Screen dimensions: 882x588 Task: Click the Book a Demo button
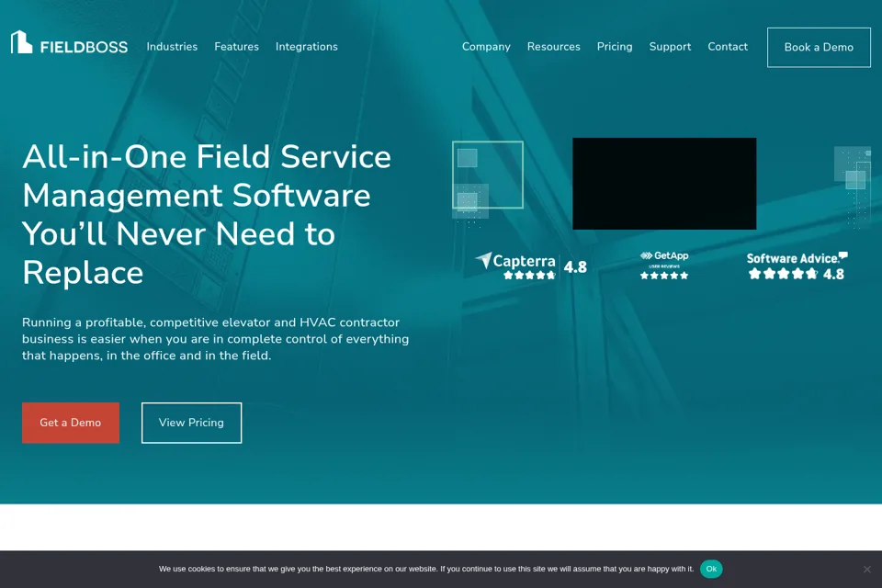[x=819, y=47]
